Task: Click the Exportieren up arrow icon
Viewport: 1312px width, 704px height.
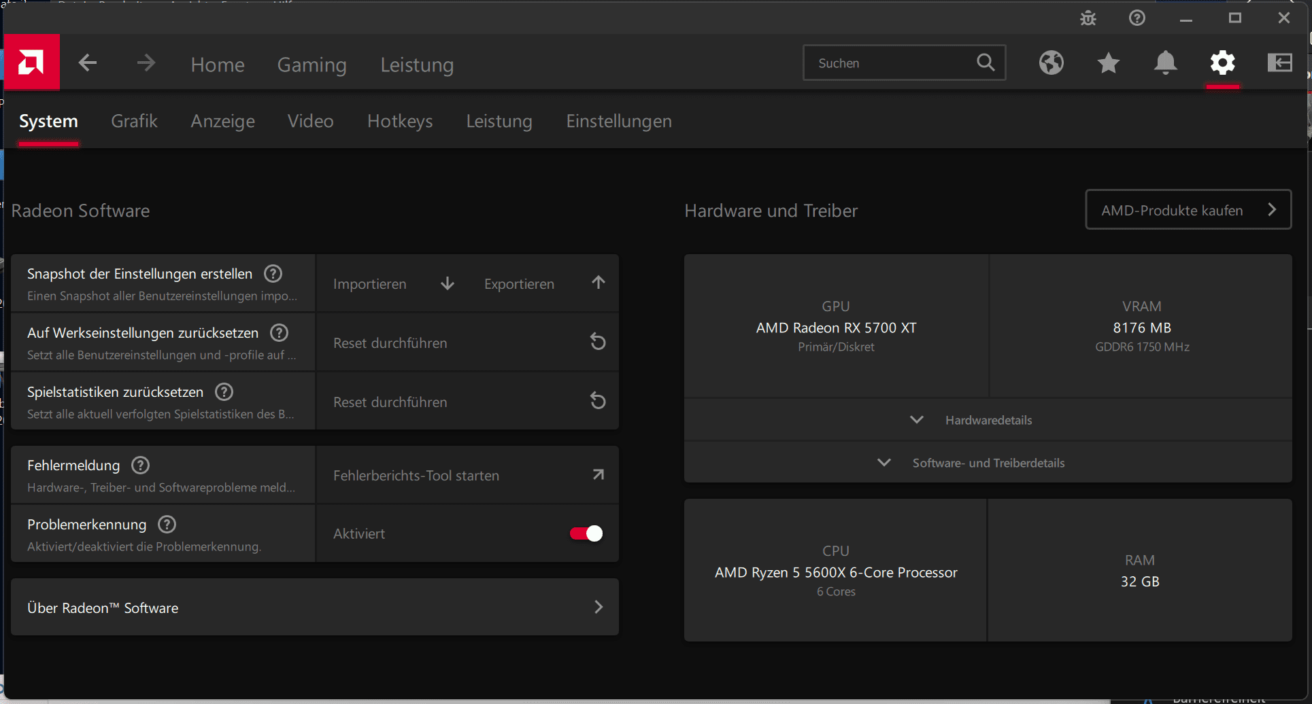Action: coord(598,283)
